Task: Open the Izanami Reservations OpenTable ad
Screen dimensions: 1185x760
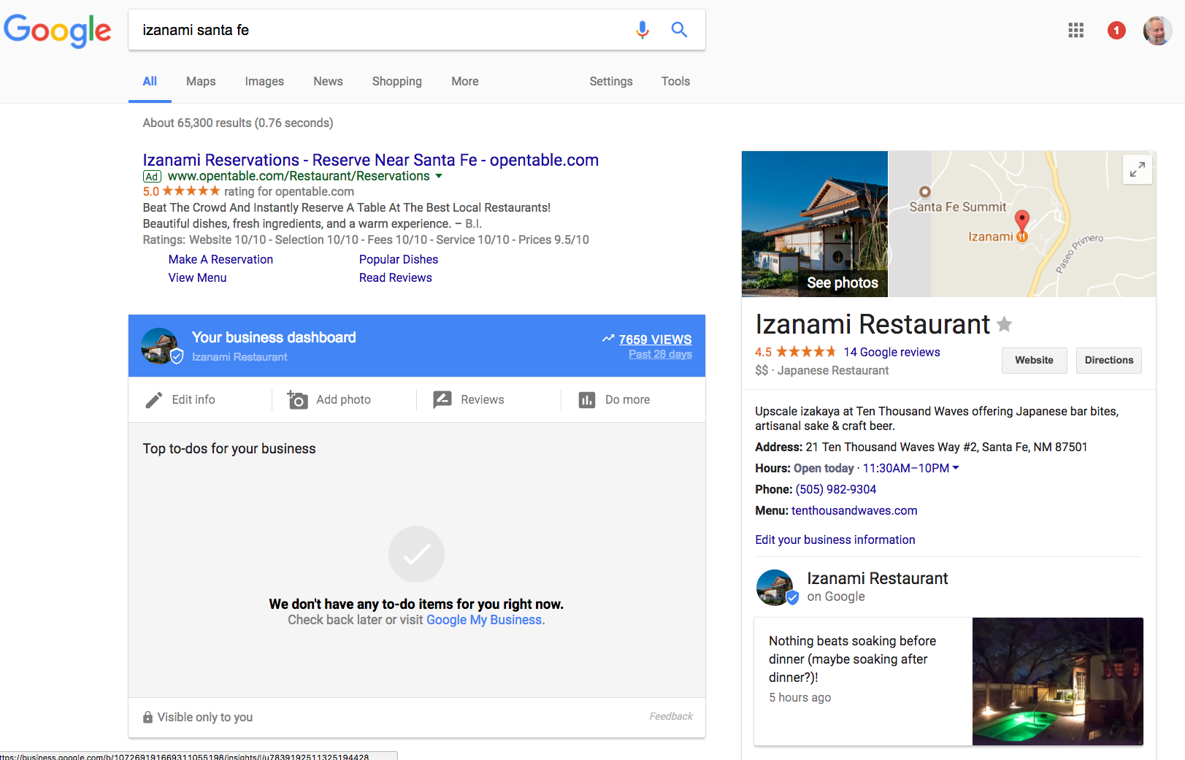Action: click(x=371, y=160)
